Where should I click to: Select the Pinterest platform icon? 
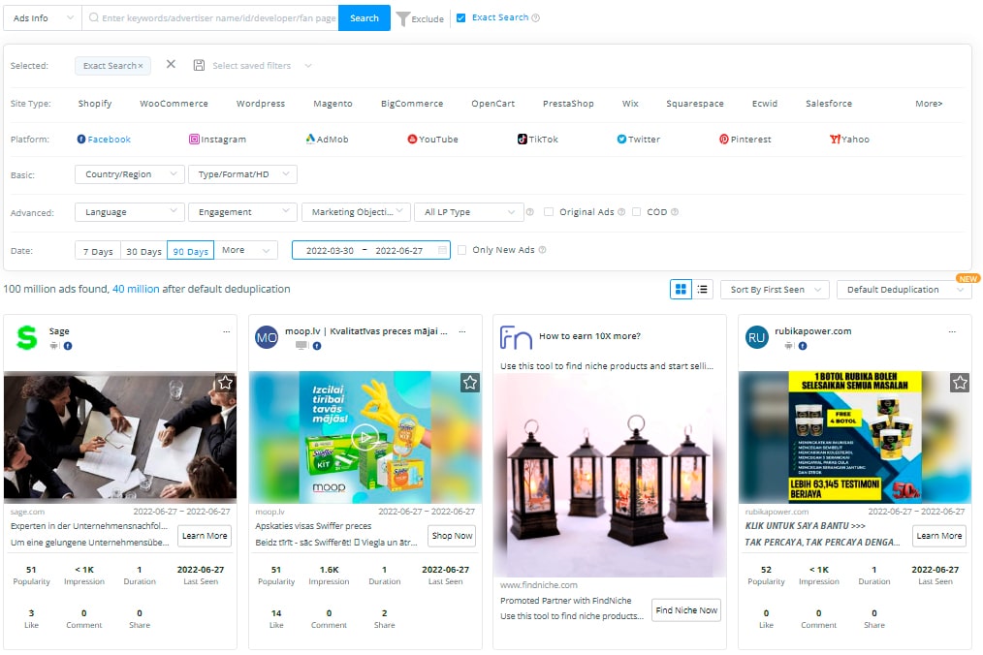pyautogui.click(x=724, y=140)
